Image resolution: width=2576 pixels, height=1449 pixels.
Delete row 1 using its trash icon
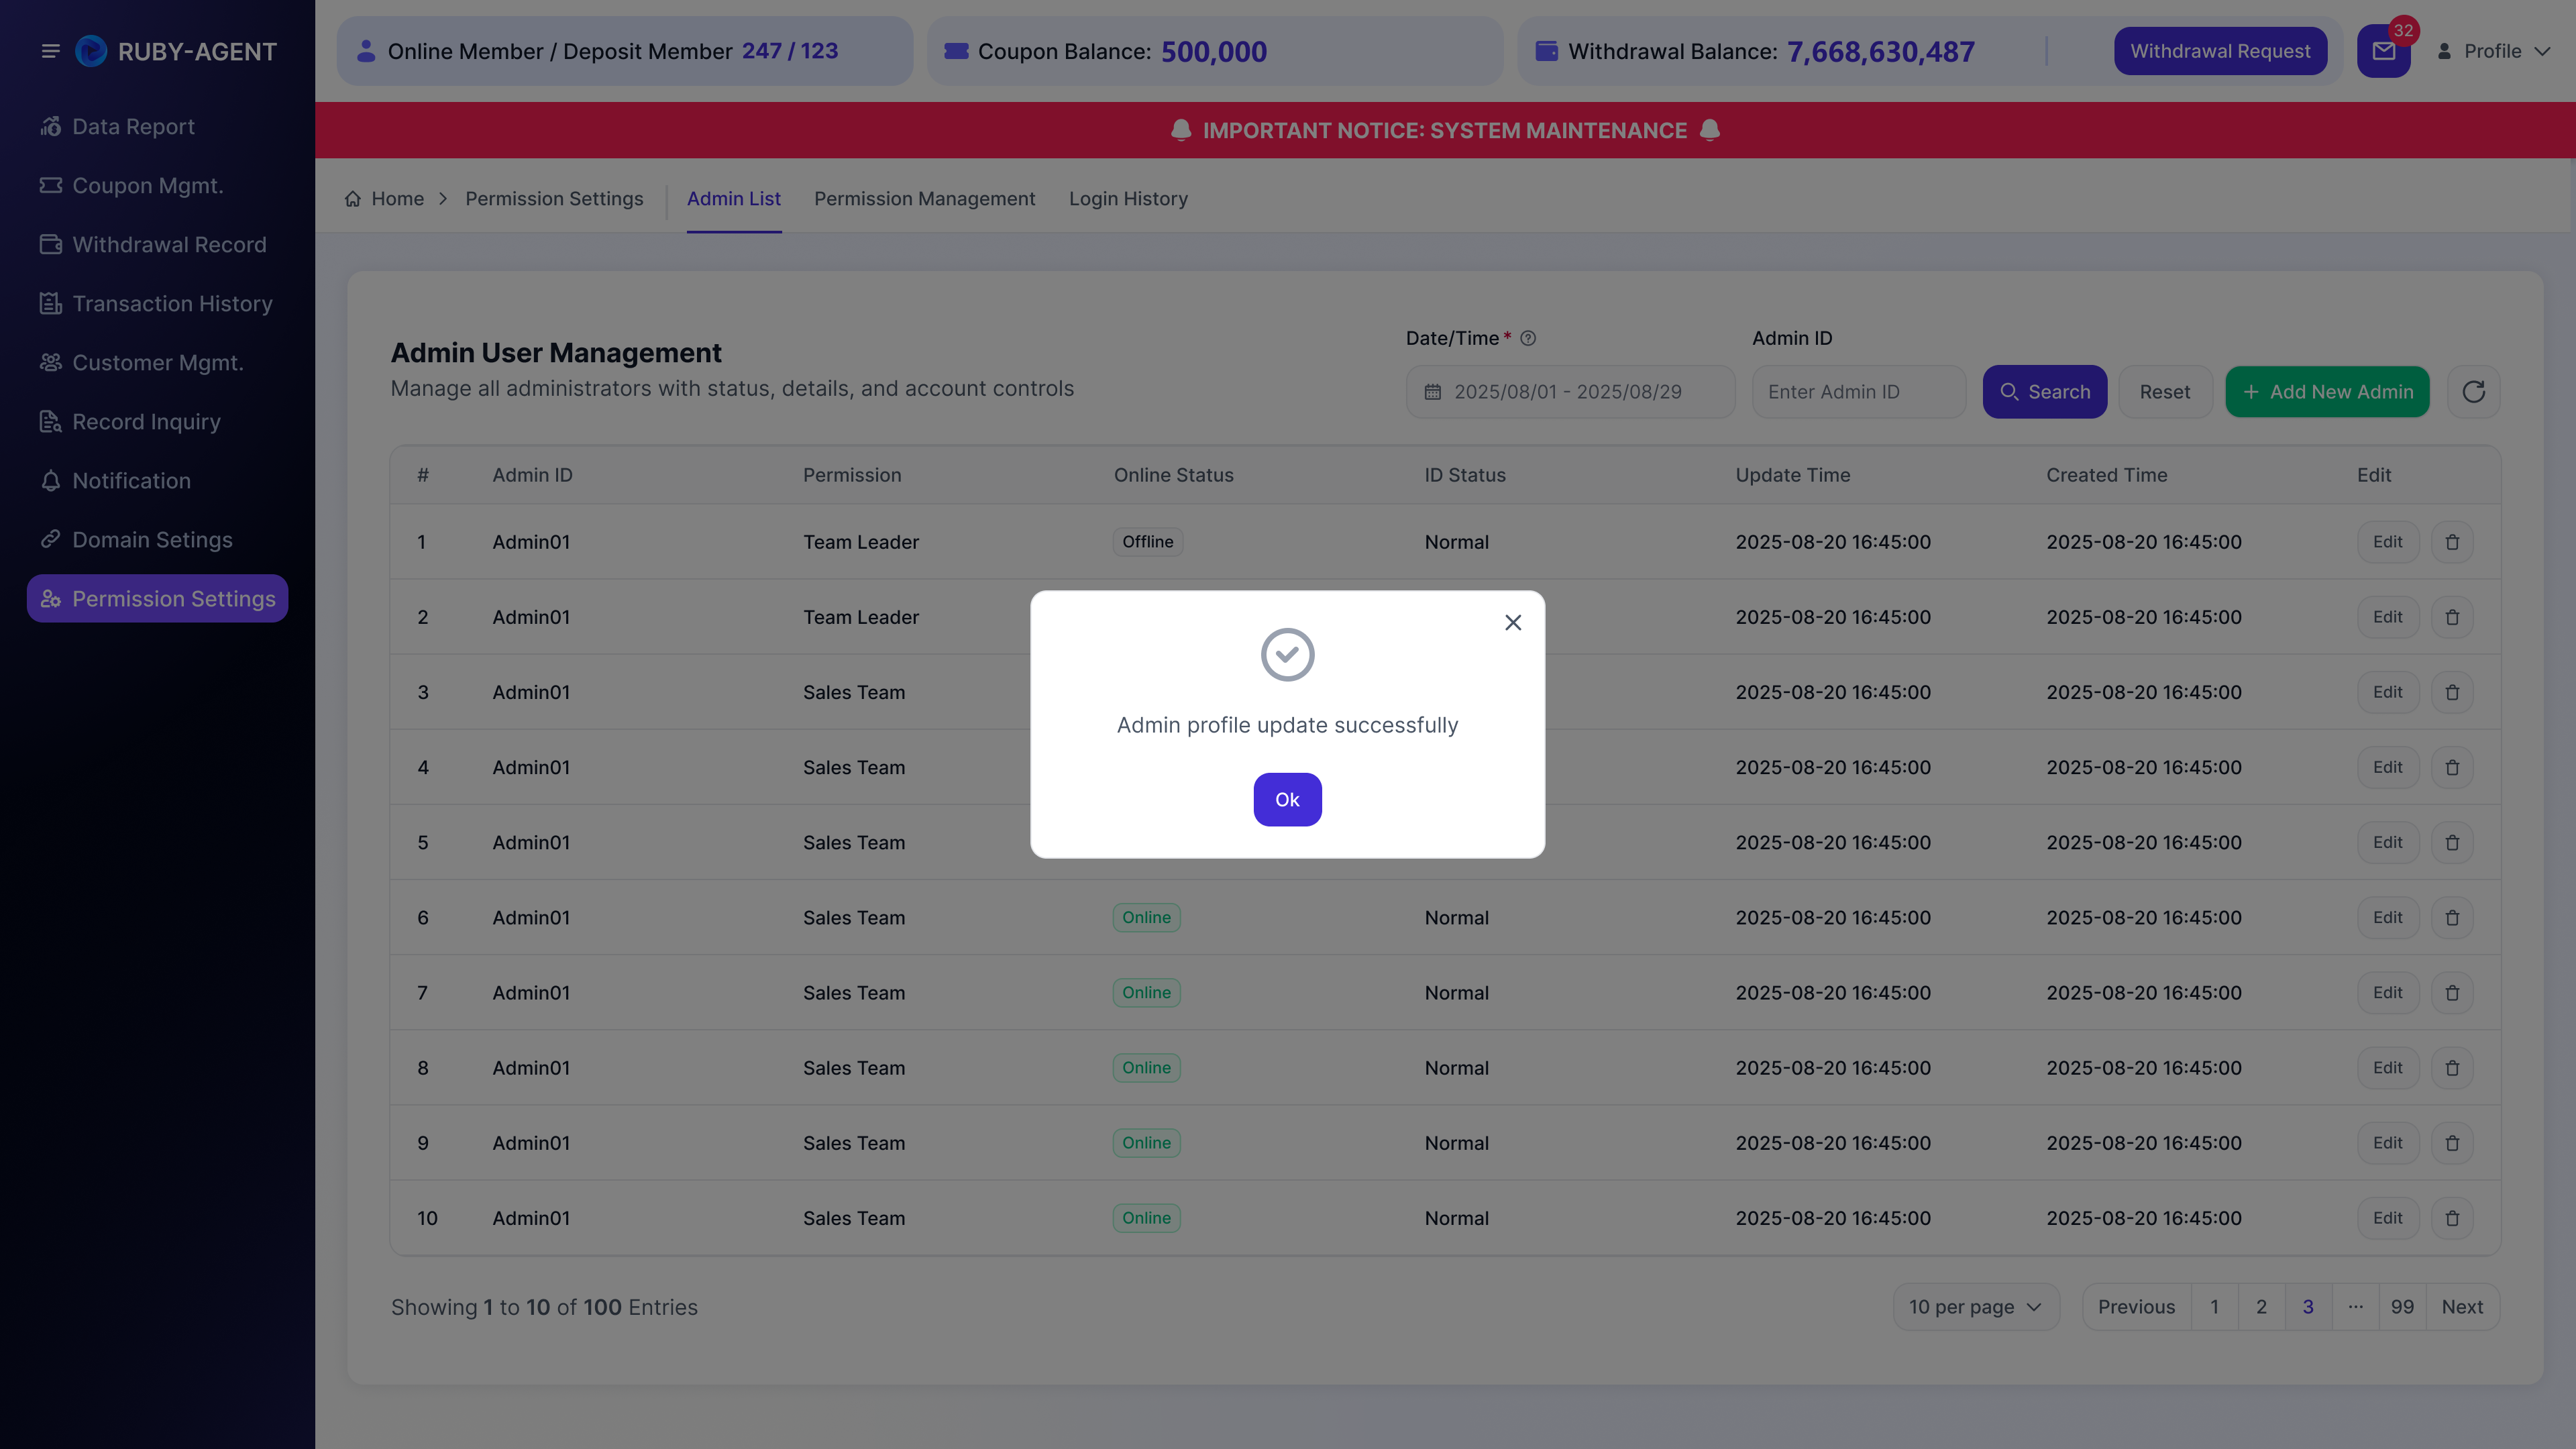click(x=2452, y=542)
